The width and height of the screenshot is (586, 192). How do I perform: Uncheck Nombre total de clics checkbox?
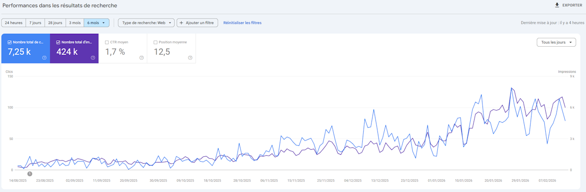tap(10, 42)
